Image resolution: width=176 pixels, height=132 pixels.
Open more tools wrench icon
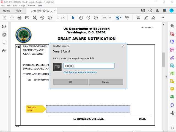pos(172,113)
